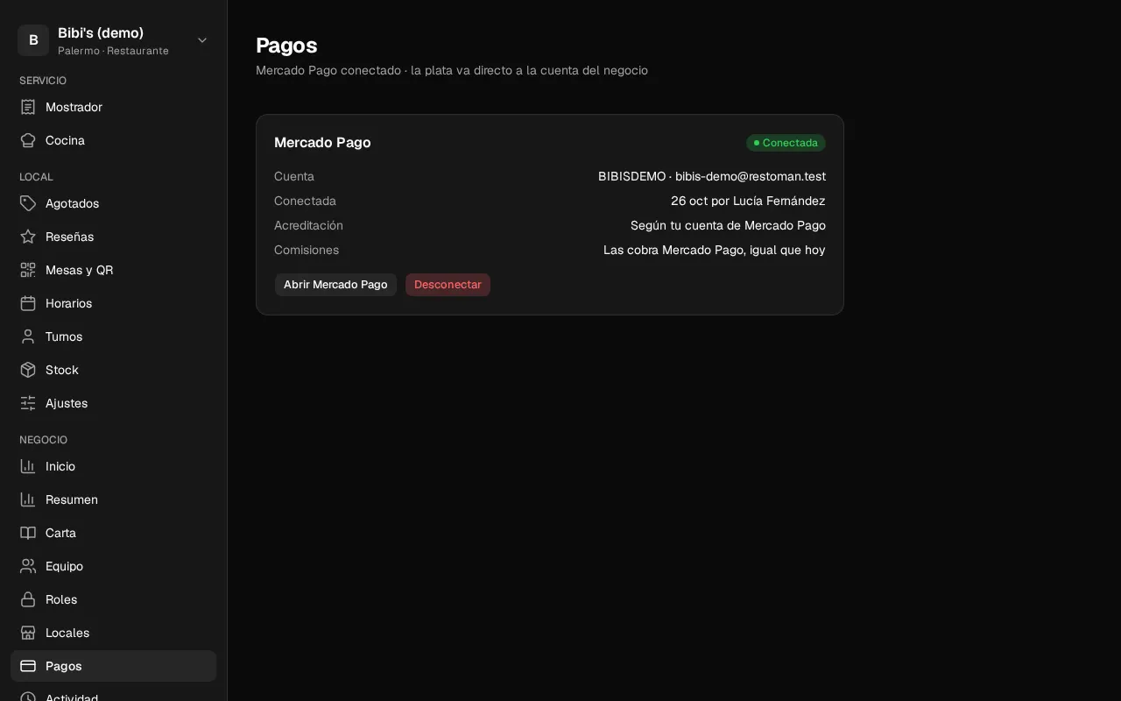1121x701 pixels.
Task: Click the Comisiones row label
Action: pos(307,250)
